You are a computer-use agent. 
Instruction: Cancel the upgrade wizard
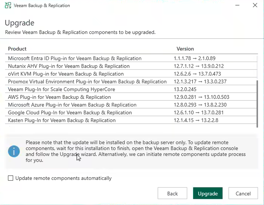pos(243,194)
